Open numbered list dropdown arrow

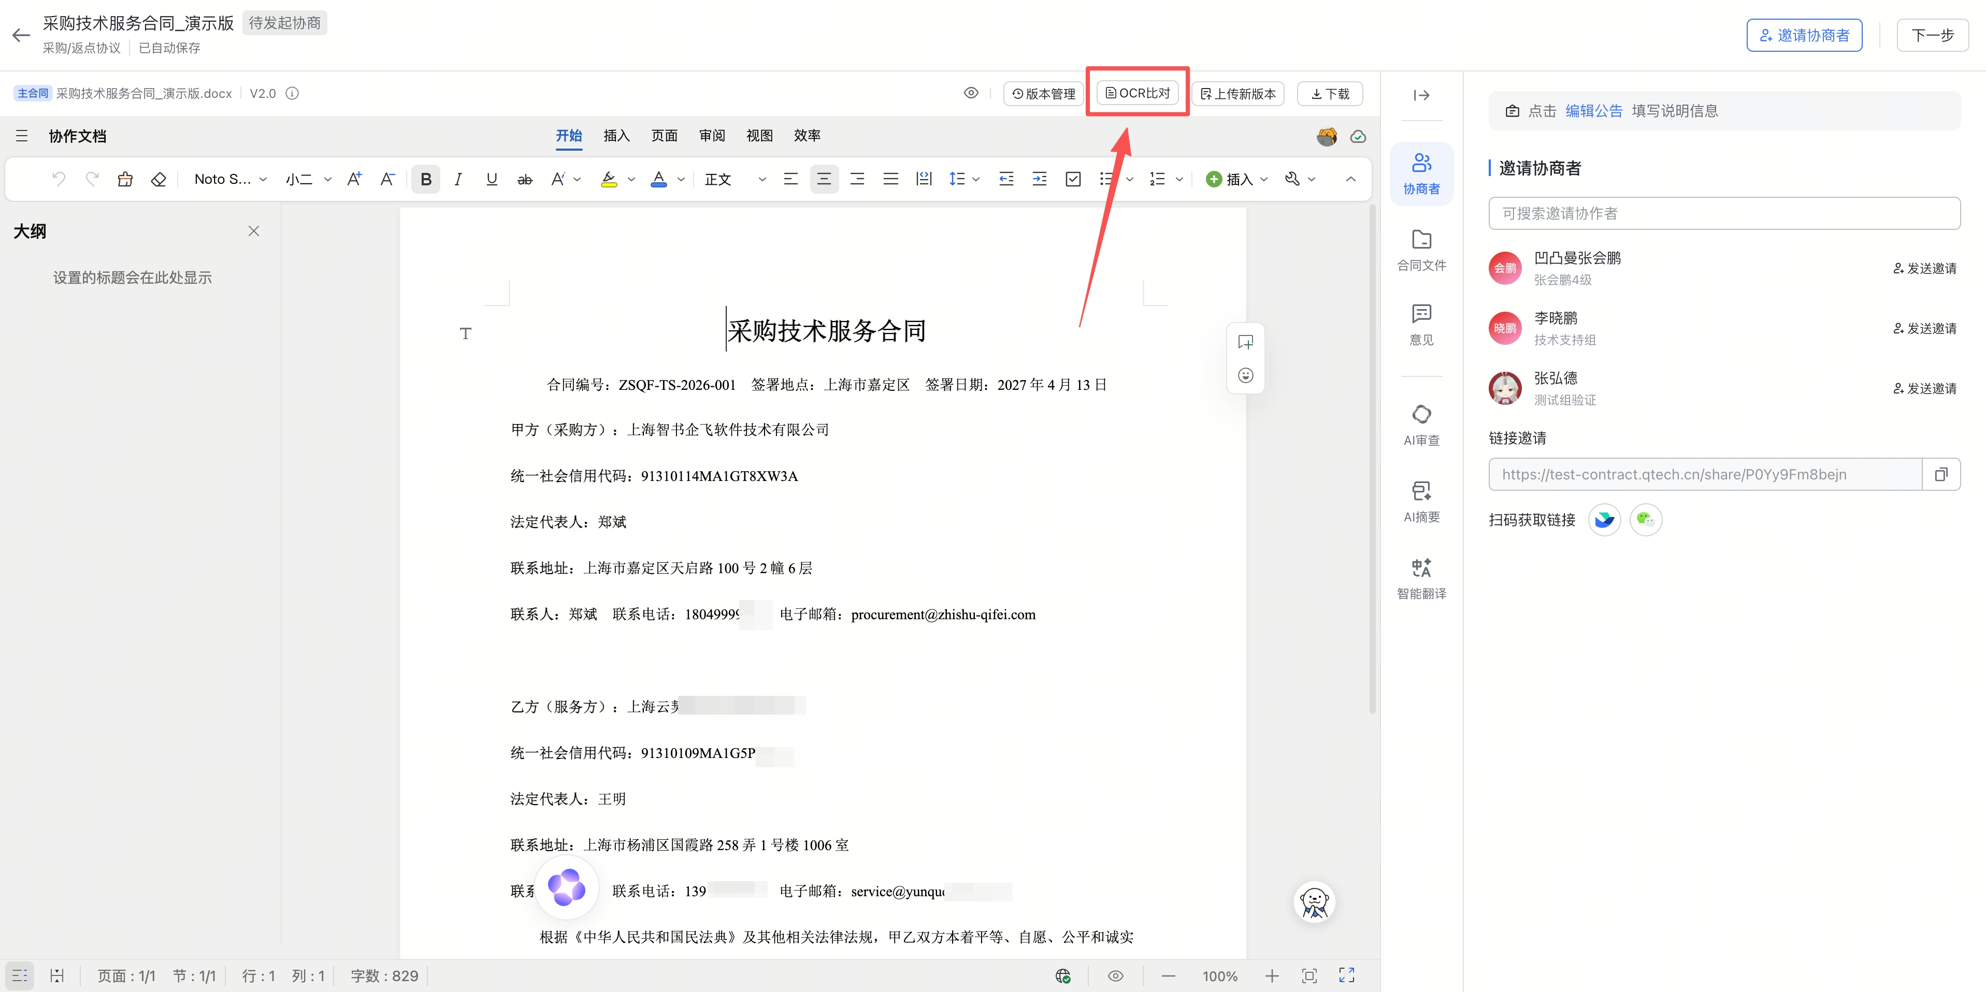[x=1179, y=180]
